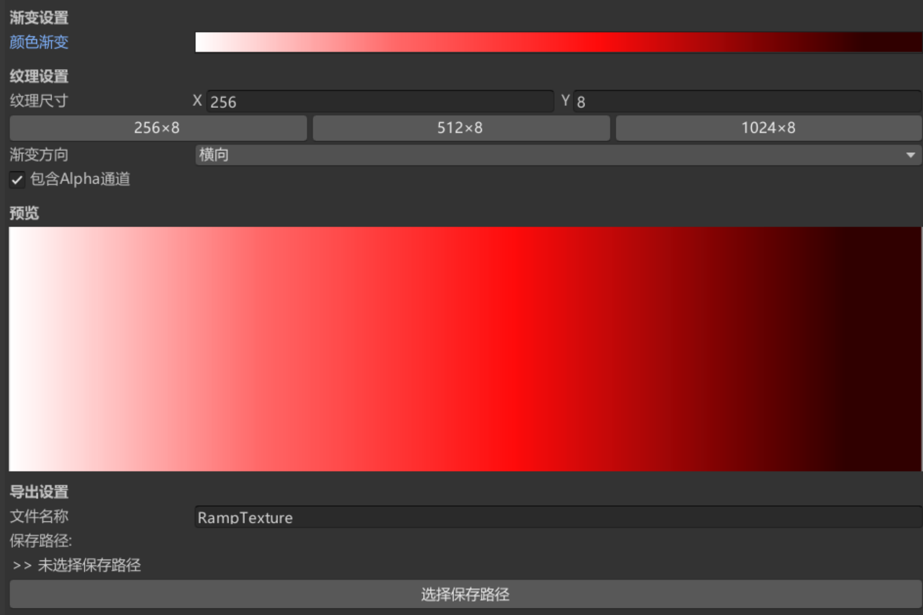Click the 颜色渐变 label
This screenshot has width=923, height=615.
click(39, 42)
